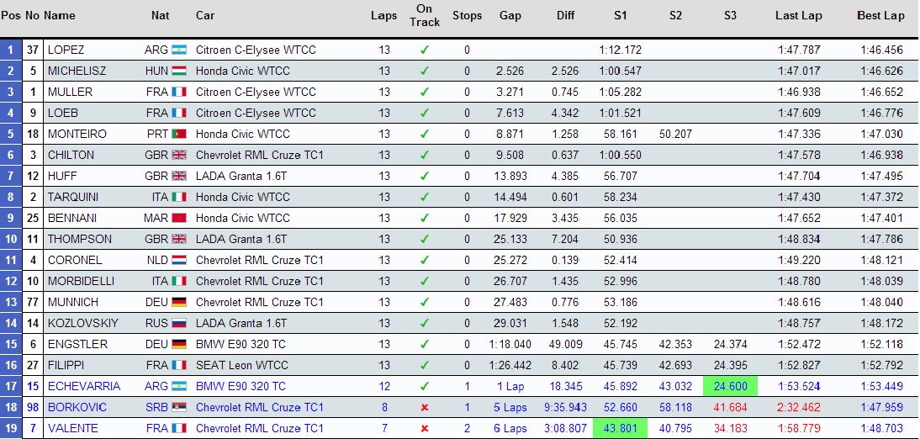Click the Argentina flag in LOPEZ row
The width and height of the screenshot is (920, 439).
179,50
